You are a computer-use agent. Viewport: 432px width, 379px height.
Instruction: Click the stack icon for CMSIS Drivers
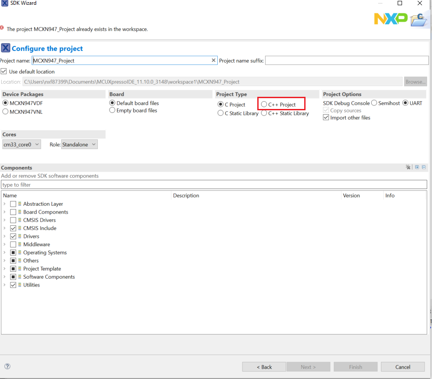pyautogui.click(x=20, y=220)
